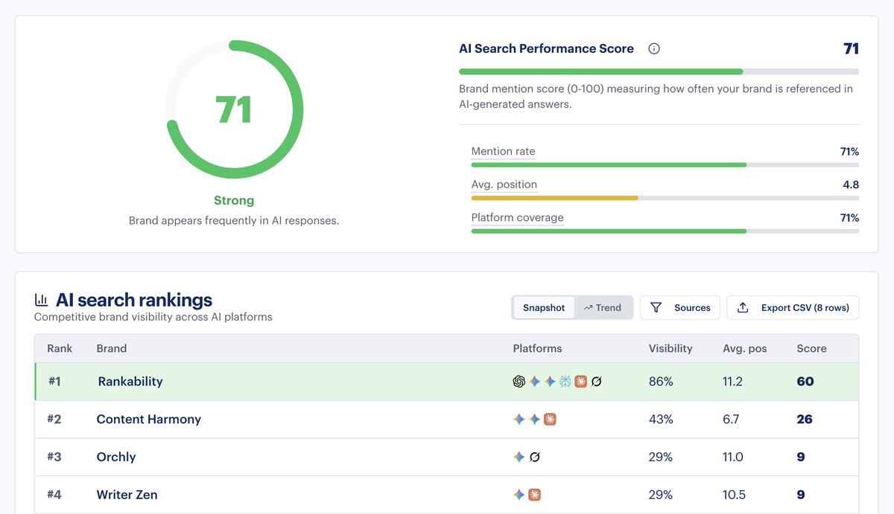Viewport: 894px width, 514px height.
Task: Click the Avg. pos column header
Action: pyautogui.click(x=744, y=348)
